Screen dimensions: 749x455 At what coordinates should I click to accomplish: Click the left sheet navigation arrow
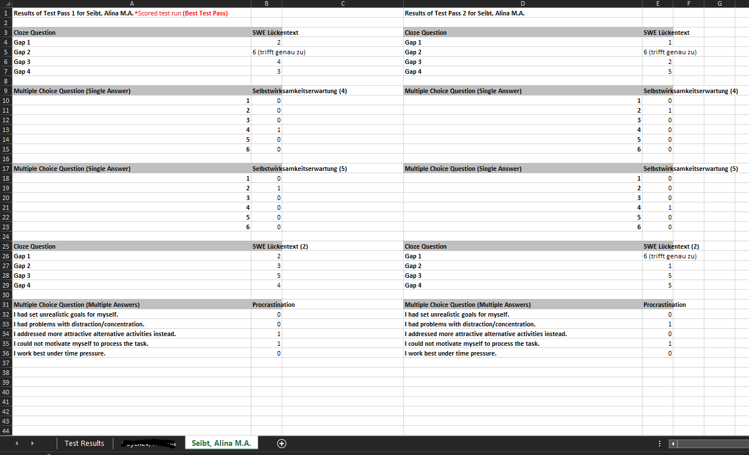(16, 443)
